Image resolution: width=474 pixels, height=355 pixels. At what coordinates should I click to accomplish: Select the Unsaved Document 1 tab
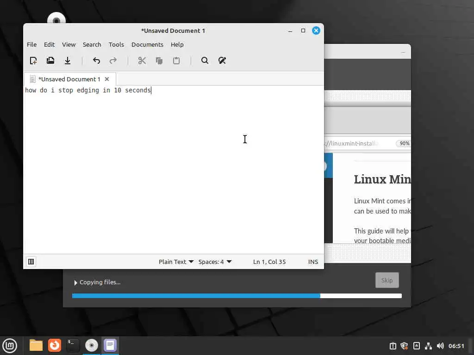pyautogui.click(x=69, y=79)
